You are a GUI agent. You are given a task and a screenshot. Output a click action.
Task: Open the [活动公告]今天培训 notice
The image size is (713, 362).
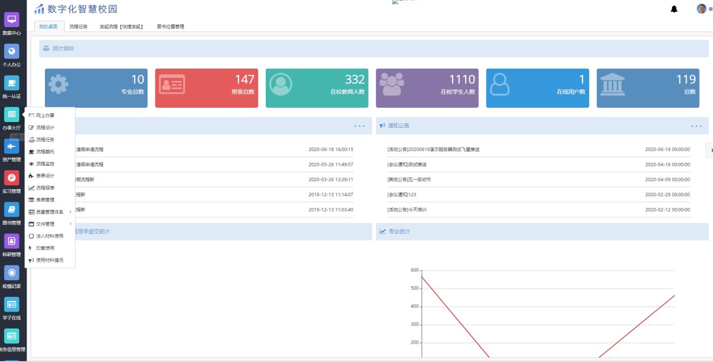coord(407,209)
